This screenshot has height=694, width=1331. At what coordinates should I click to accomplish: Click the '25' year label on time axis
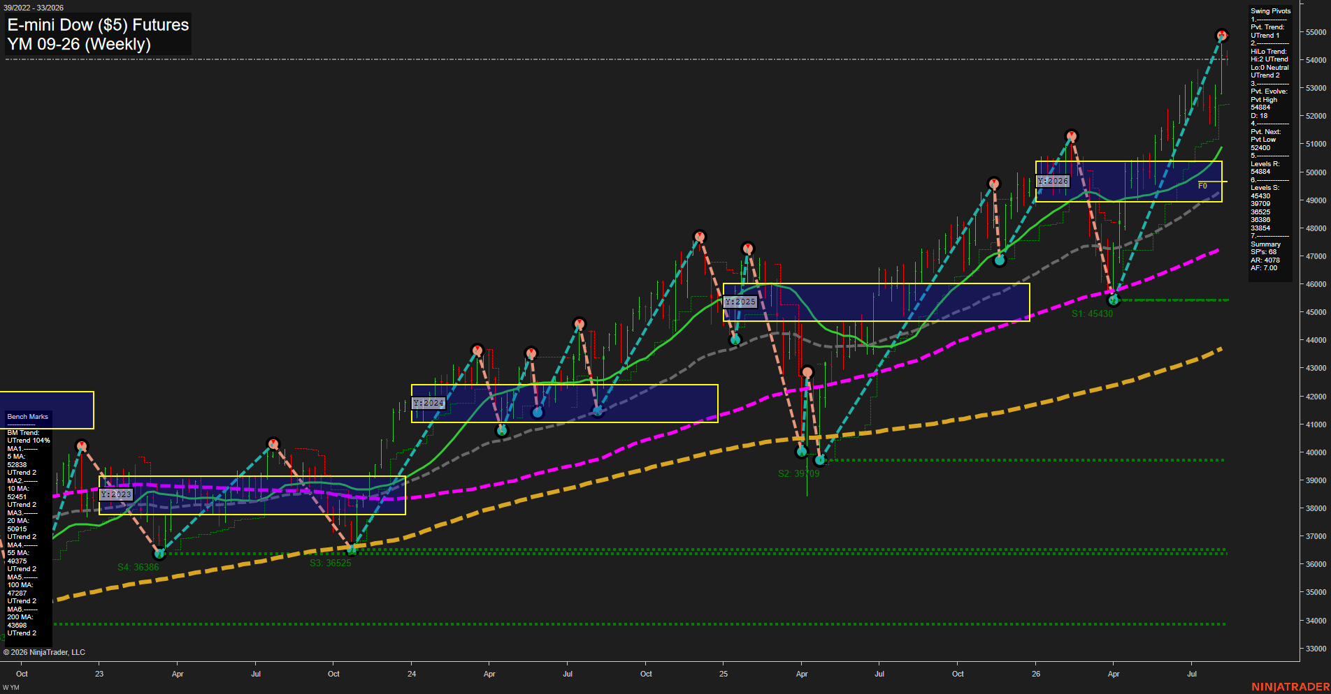tap(724, 674)
